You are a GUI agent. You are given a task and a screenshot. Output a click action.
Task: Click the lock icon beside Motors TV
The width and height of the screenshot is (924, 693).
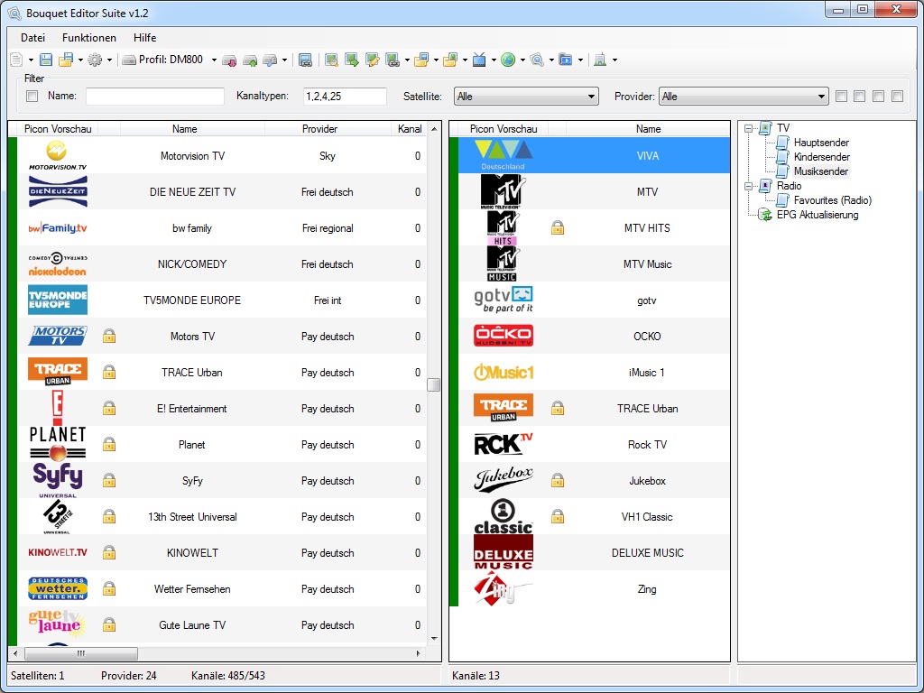[109, 337]
